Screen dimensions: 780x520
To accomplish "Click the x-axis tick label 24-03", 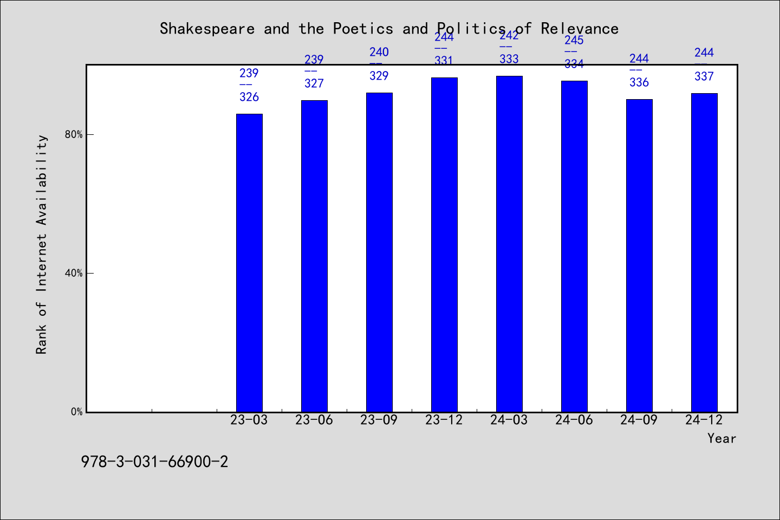I will [x=509, y=420].
